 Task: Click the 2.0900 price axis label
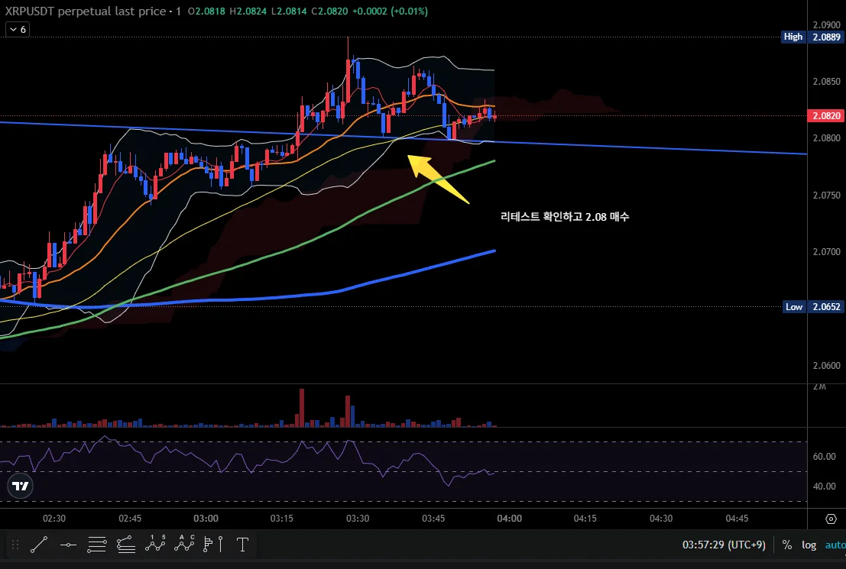[827, 24]
